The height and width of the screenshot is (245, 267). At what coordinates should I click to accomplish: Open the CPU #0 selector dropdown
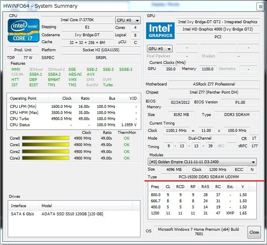[127, 20]
